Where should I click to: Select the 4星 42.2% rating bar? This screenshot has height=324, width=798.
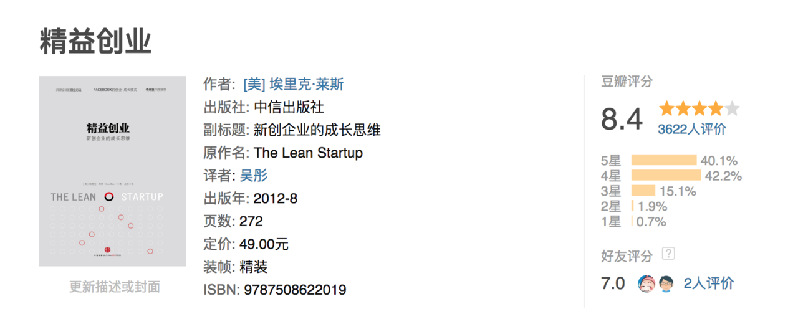coord(666,176)
